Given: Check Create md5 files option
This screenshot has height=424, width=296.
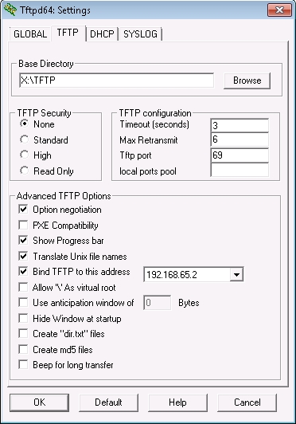Looking at the screenshot, I should pyautogui.click(x=23, y=349).
